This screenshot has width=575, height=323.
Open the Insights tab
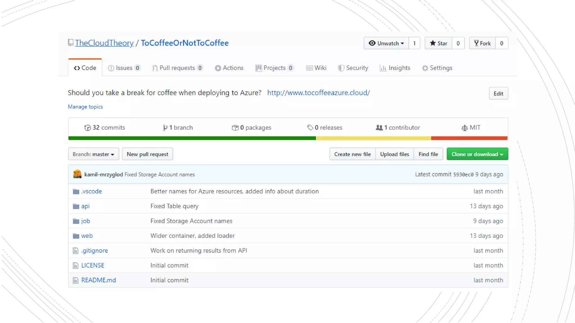click(395, 68)
